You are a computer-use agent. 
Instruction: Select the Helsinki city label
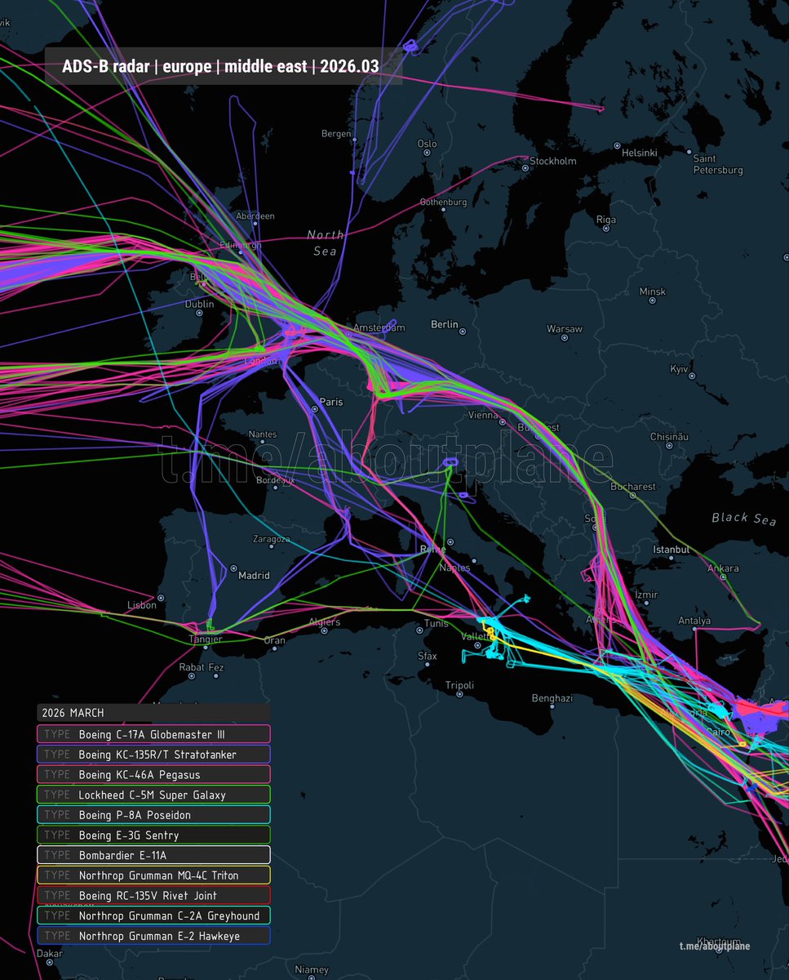point(640,153)
